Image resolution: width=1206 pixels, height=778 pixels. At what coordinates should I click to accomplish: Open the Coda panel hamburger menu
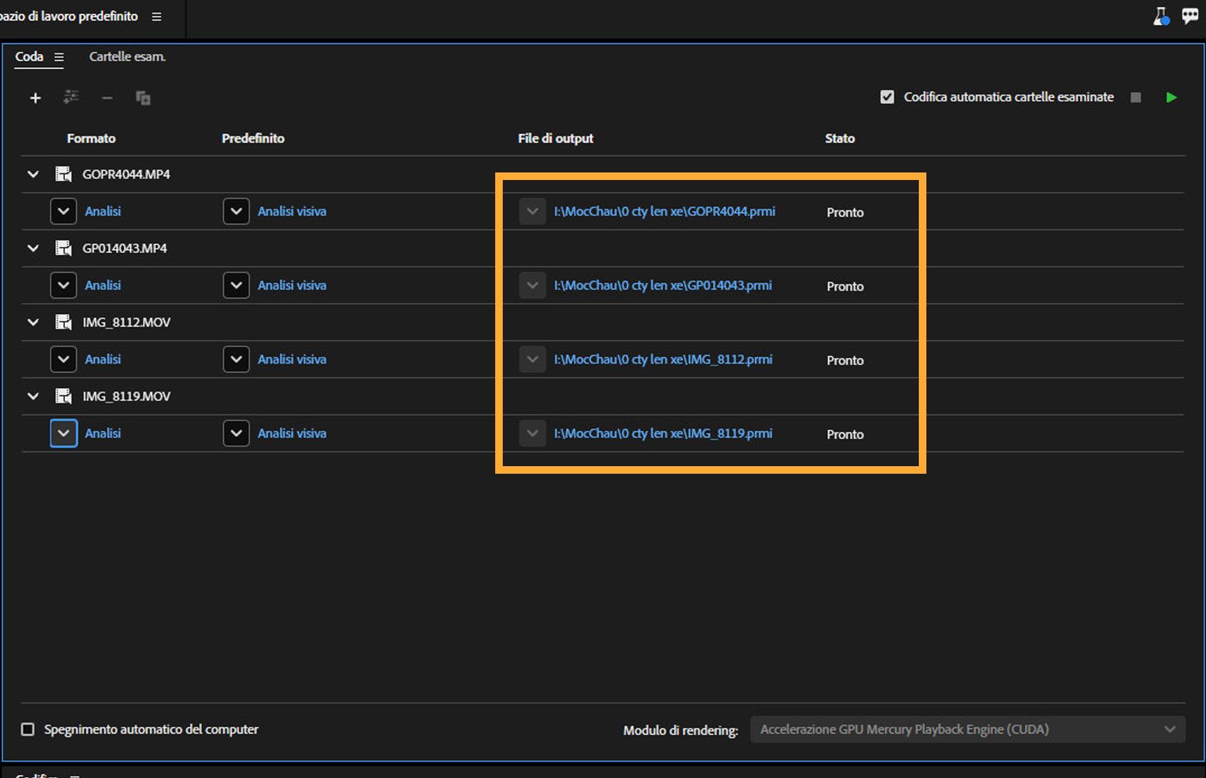(x=59, y=57)
